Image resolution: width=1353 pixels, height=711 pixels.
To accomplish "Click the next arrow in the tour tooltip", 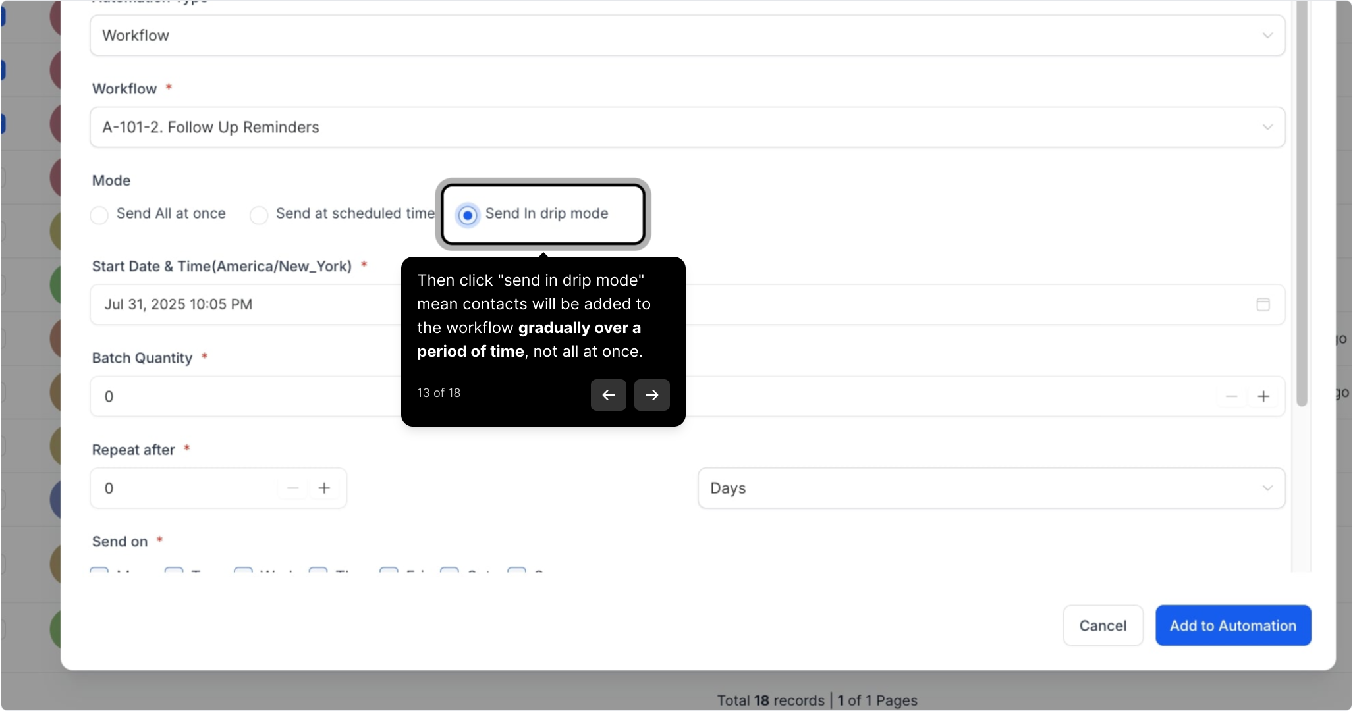I will coord(651,395).
